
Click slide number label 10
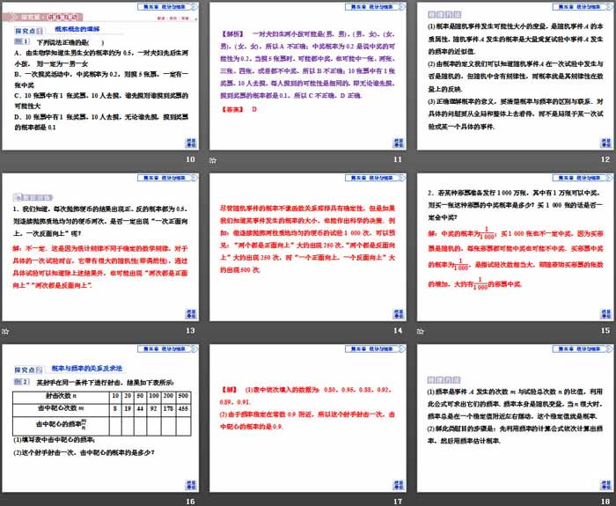(x=190, y=159)
